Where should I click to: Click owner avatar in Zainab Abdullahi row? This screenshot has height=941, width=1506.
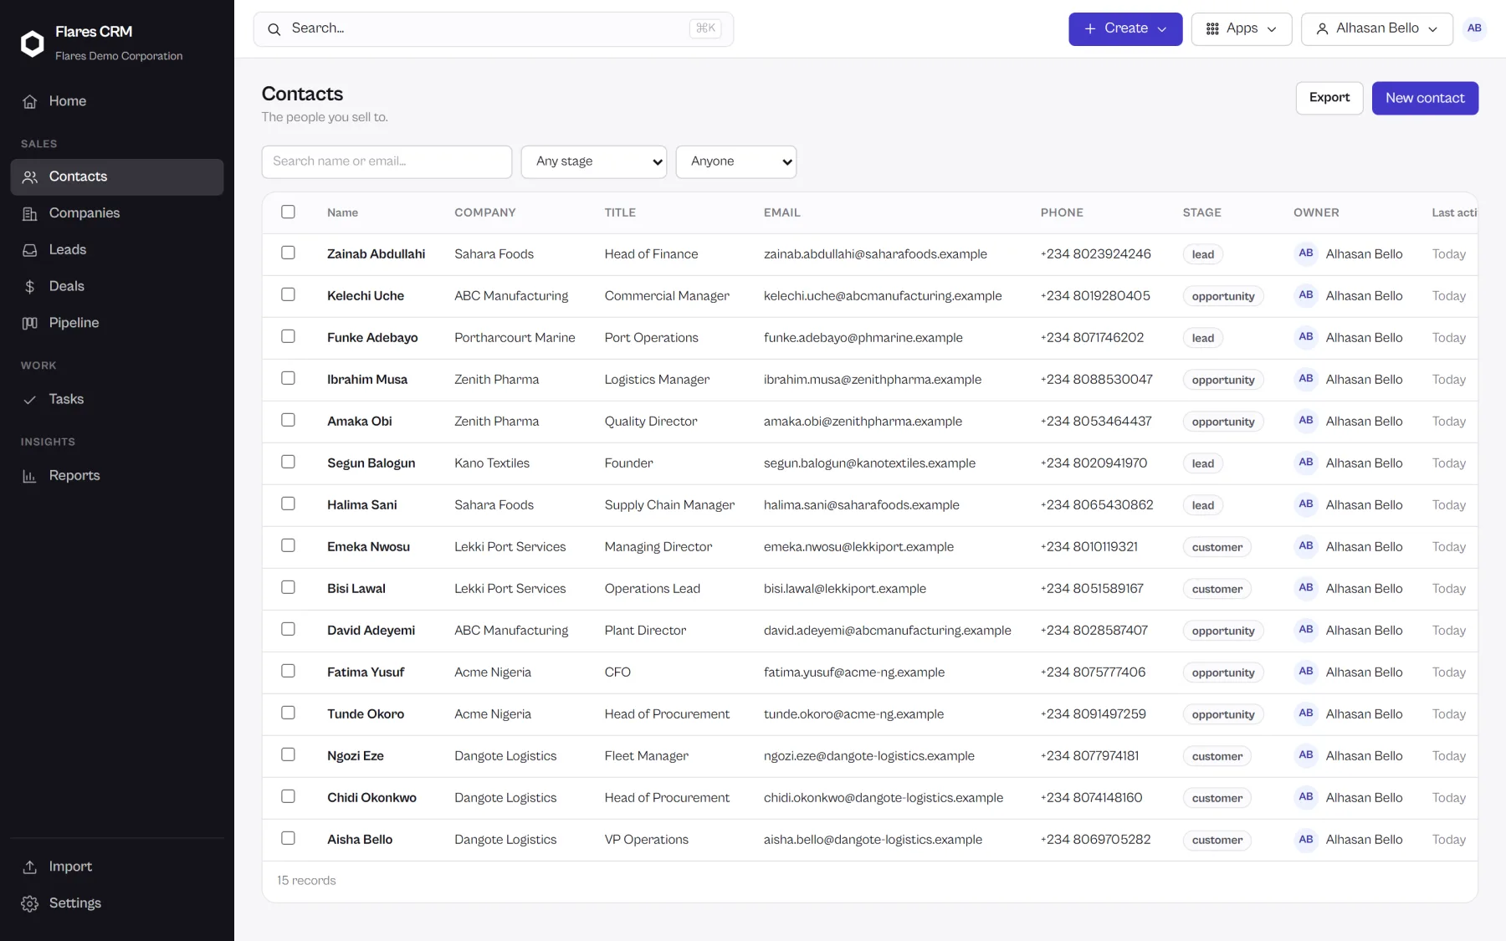[x=1306, y=253]
